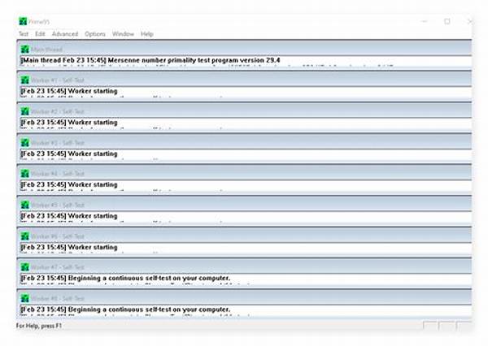
Task: Click 'Worker starting' text in Worker #5
Action: coord(93,216)
